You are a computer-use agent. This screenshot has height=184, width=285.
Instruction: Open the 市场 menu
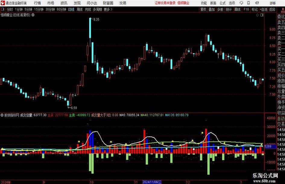pyautogui.click(x=51, y=3)
